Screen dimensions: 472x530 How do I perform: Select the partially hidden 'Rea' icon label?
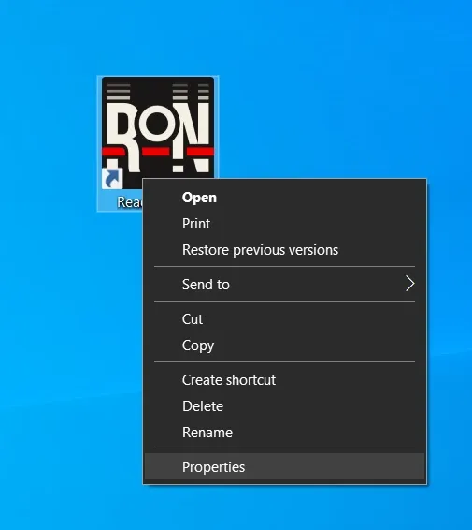pyautogui.click(x=130, y=202)
